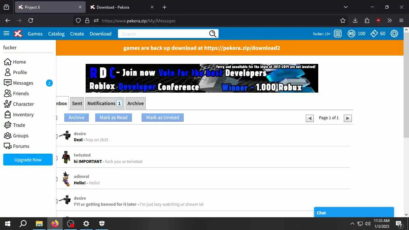Open the Chat panel bar

point(354,212)
